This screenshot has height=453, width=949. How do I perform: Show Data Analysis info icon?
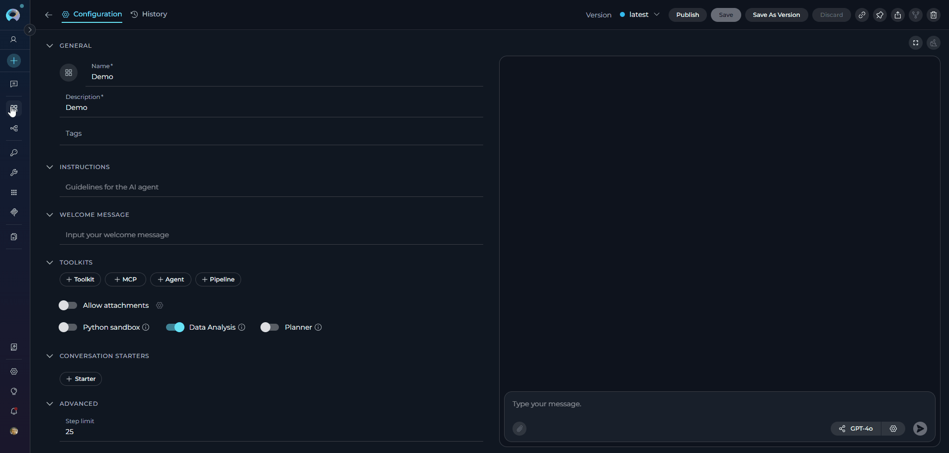coord(242,327)
